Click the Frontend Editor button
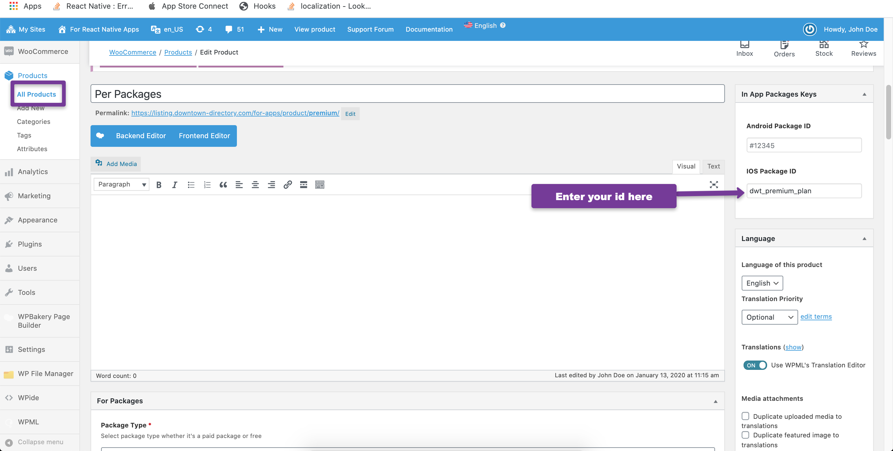893x451 pixels. pyautogui.click(x=204, y=136)
